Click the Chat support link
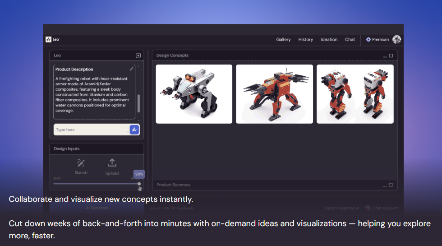This screenshot has width=442, height=246. coord(382,208)
